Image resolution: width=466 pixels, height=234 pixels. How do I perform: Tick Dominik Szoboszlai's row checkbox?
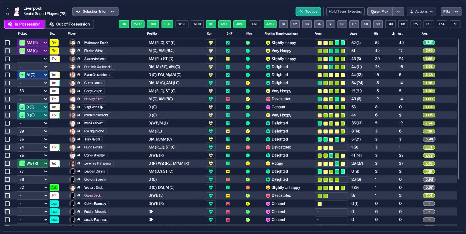[x=8, y=67]
